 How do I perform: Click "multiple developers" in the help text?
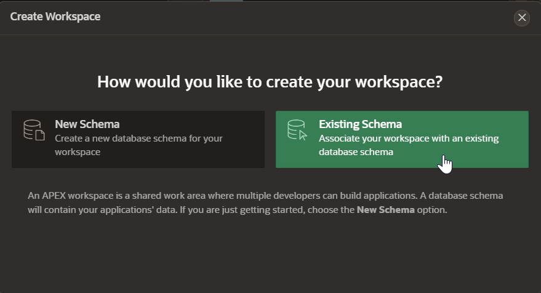click(247, 196)
